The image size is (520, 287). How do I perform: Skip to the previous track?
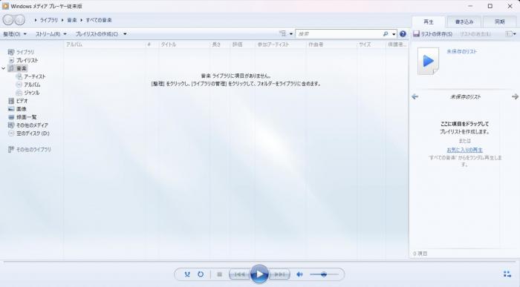pyautogui.click(x=240, y=274)
